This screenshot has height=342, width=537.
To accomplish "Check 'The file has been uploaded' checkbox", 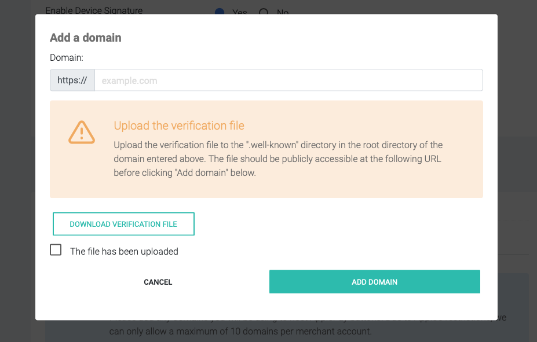I will tap(56, 250).
